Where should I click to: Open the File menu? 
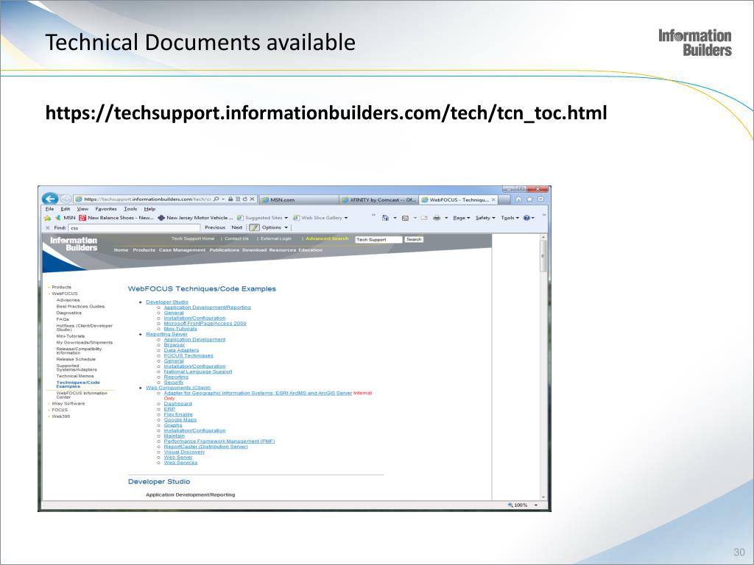(x=49, y=209)
